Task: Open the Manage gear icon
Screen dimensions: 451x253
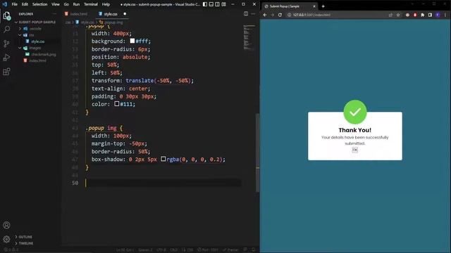Action: coord(6,239)
